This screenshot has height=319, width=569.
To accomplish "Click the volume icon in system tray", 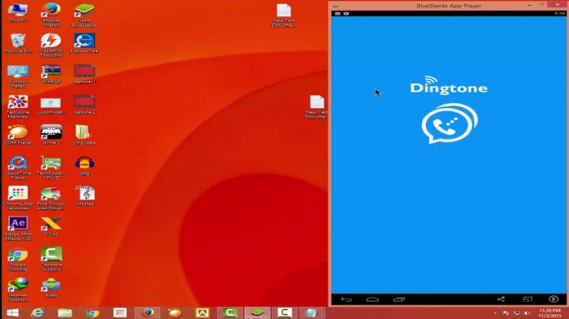I will pos(528,313).
